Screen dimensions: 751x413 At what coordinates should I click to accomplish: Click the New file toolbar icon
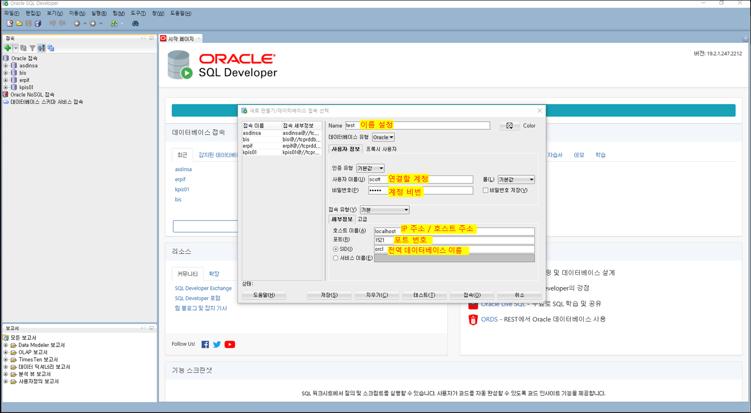click(10, 23)
